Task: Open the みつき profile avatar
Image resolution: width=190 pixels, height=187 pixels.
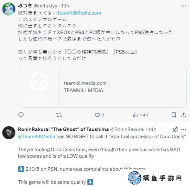Action: tap(9, 9)
